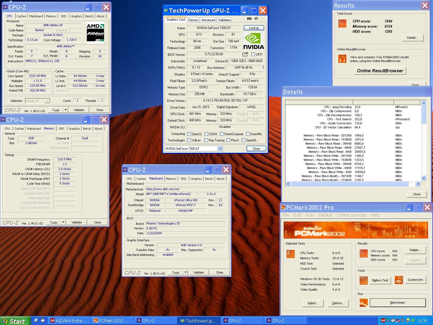Expand Tools arrow in CPU-Z Mainboard window

click(x=185, y=272)
